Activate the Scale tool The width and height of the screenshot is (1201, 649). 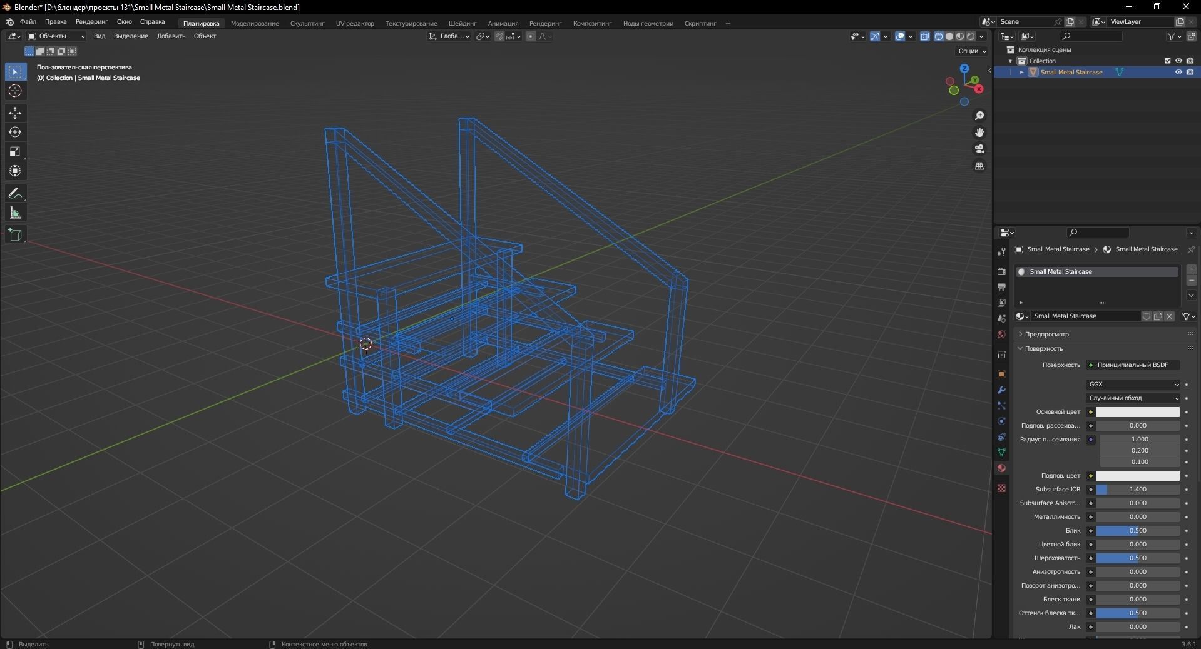(x=15, y=151)
